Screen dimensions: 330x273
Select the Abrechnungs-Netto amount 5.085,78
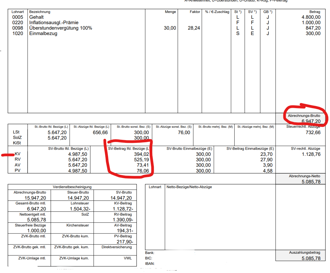click(311, 182)
